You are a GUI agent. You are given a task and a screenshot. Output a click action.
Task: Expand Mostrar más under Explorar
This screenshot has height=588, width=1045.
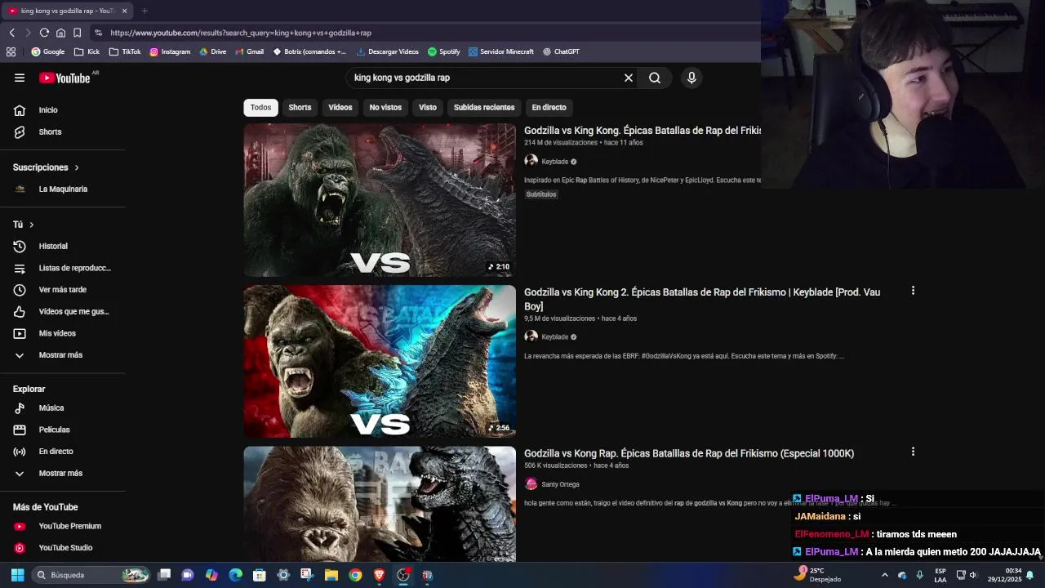(62, 473)
